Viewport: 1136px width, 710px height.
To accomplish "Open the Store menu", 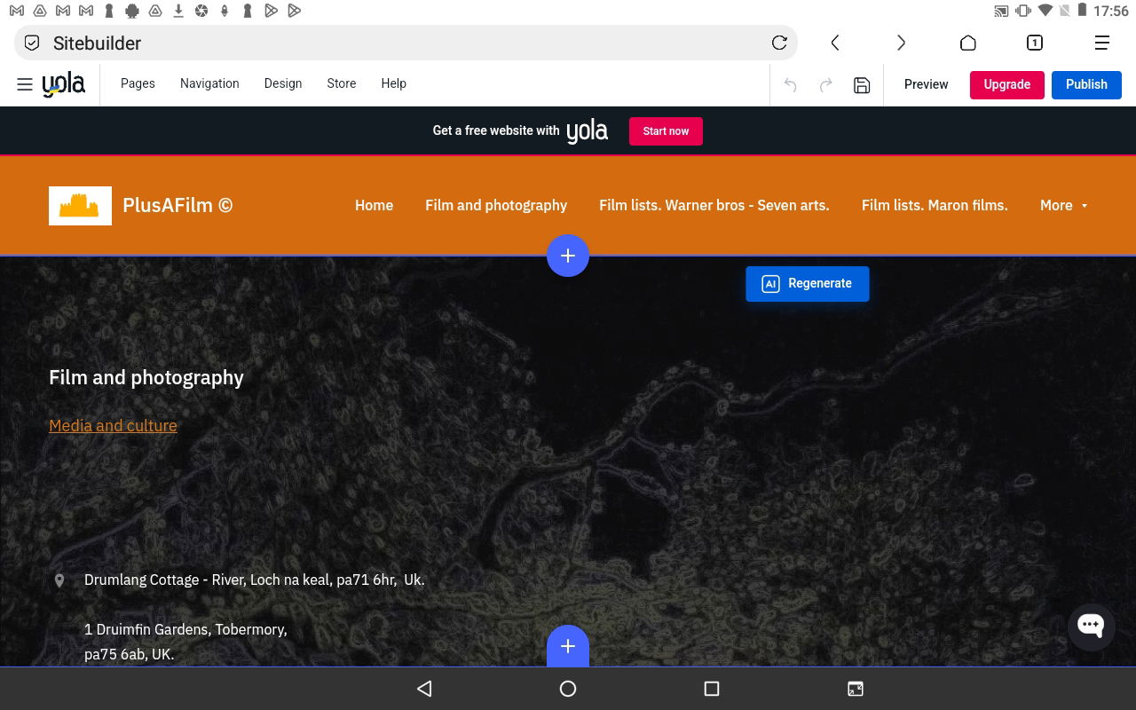I will (342, 83).
